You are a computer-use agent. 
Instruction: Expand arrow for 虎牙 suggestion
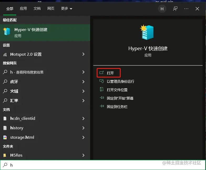point(84,82)
